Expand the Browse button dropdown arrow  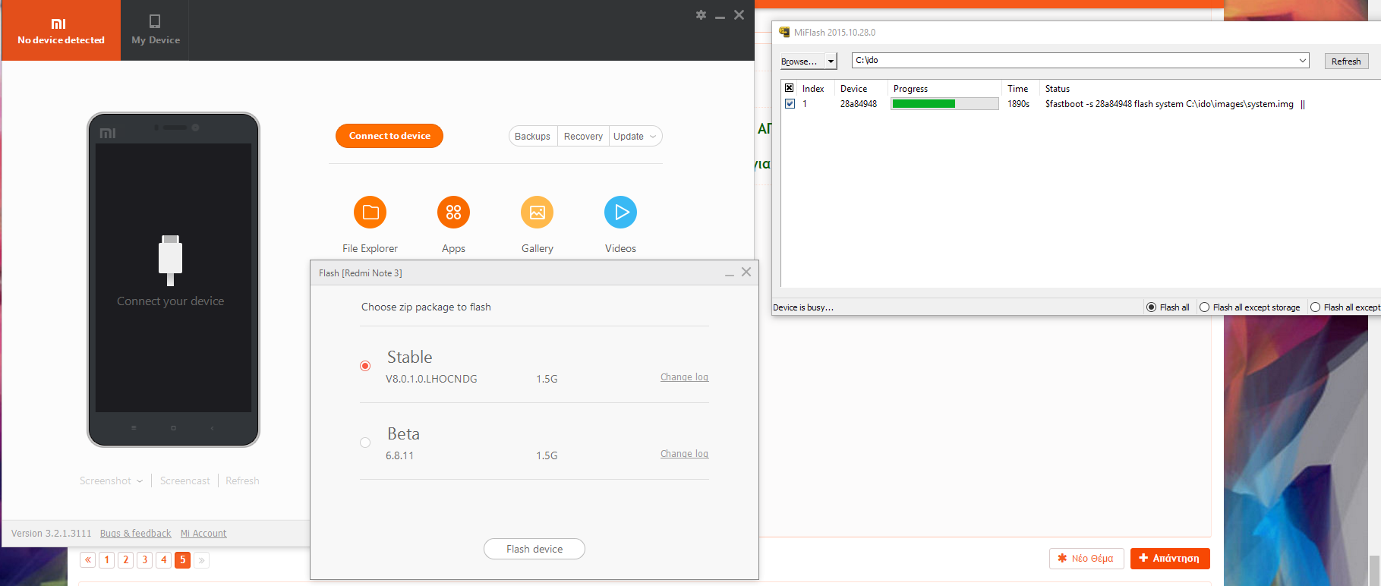pos(831,61)
